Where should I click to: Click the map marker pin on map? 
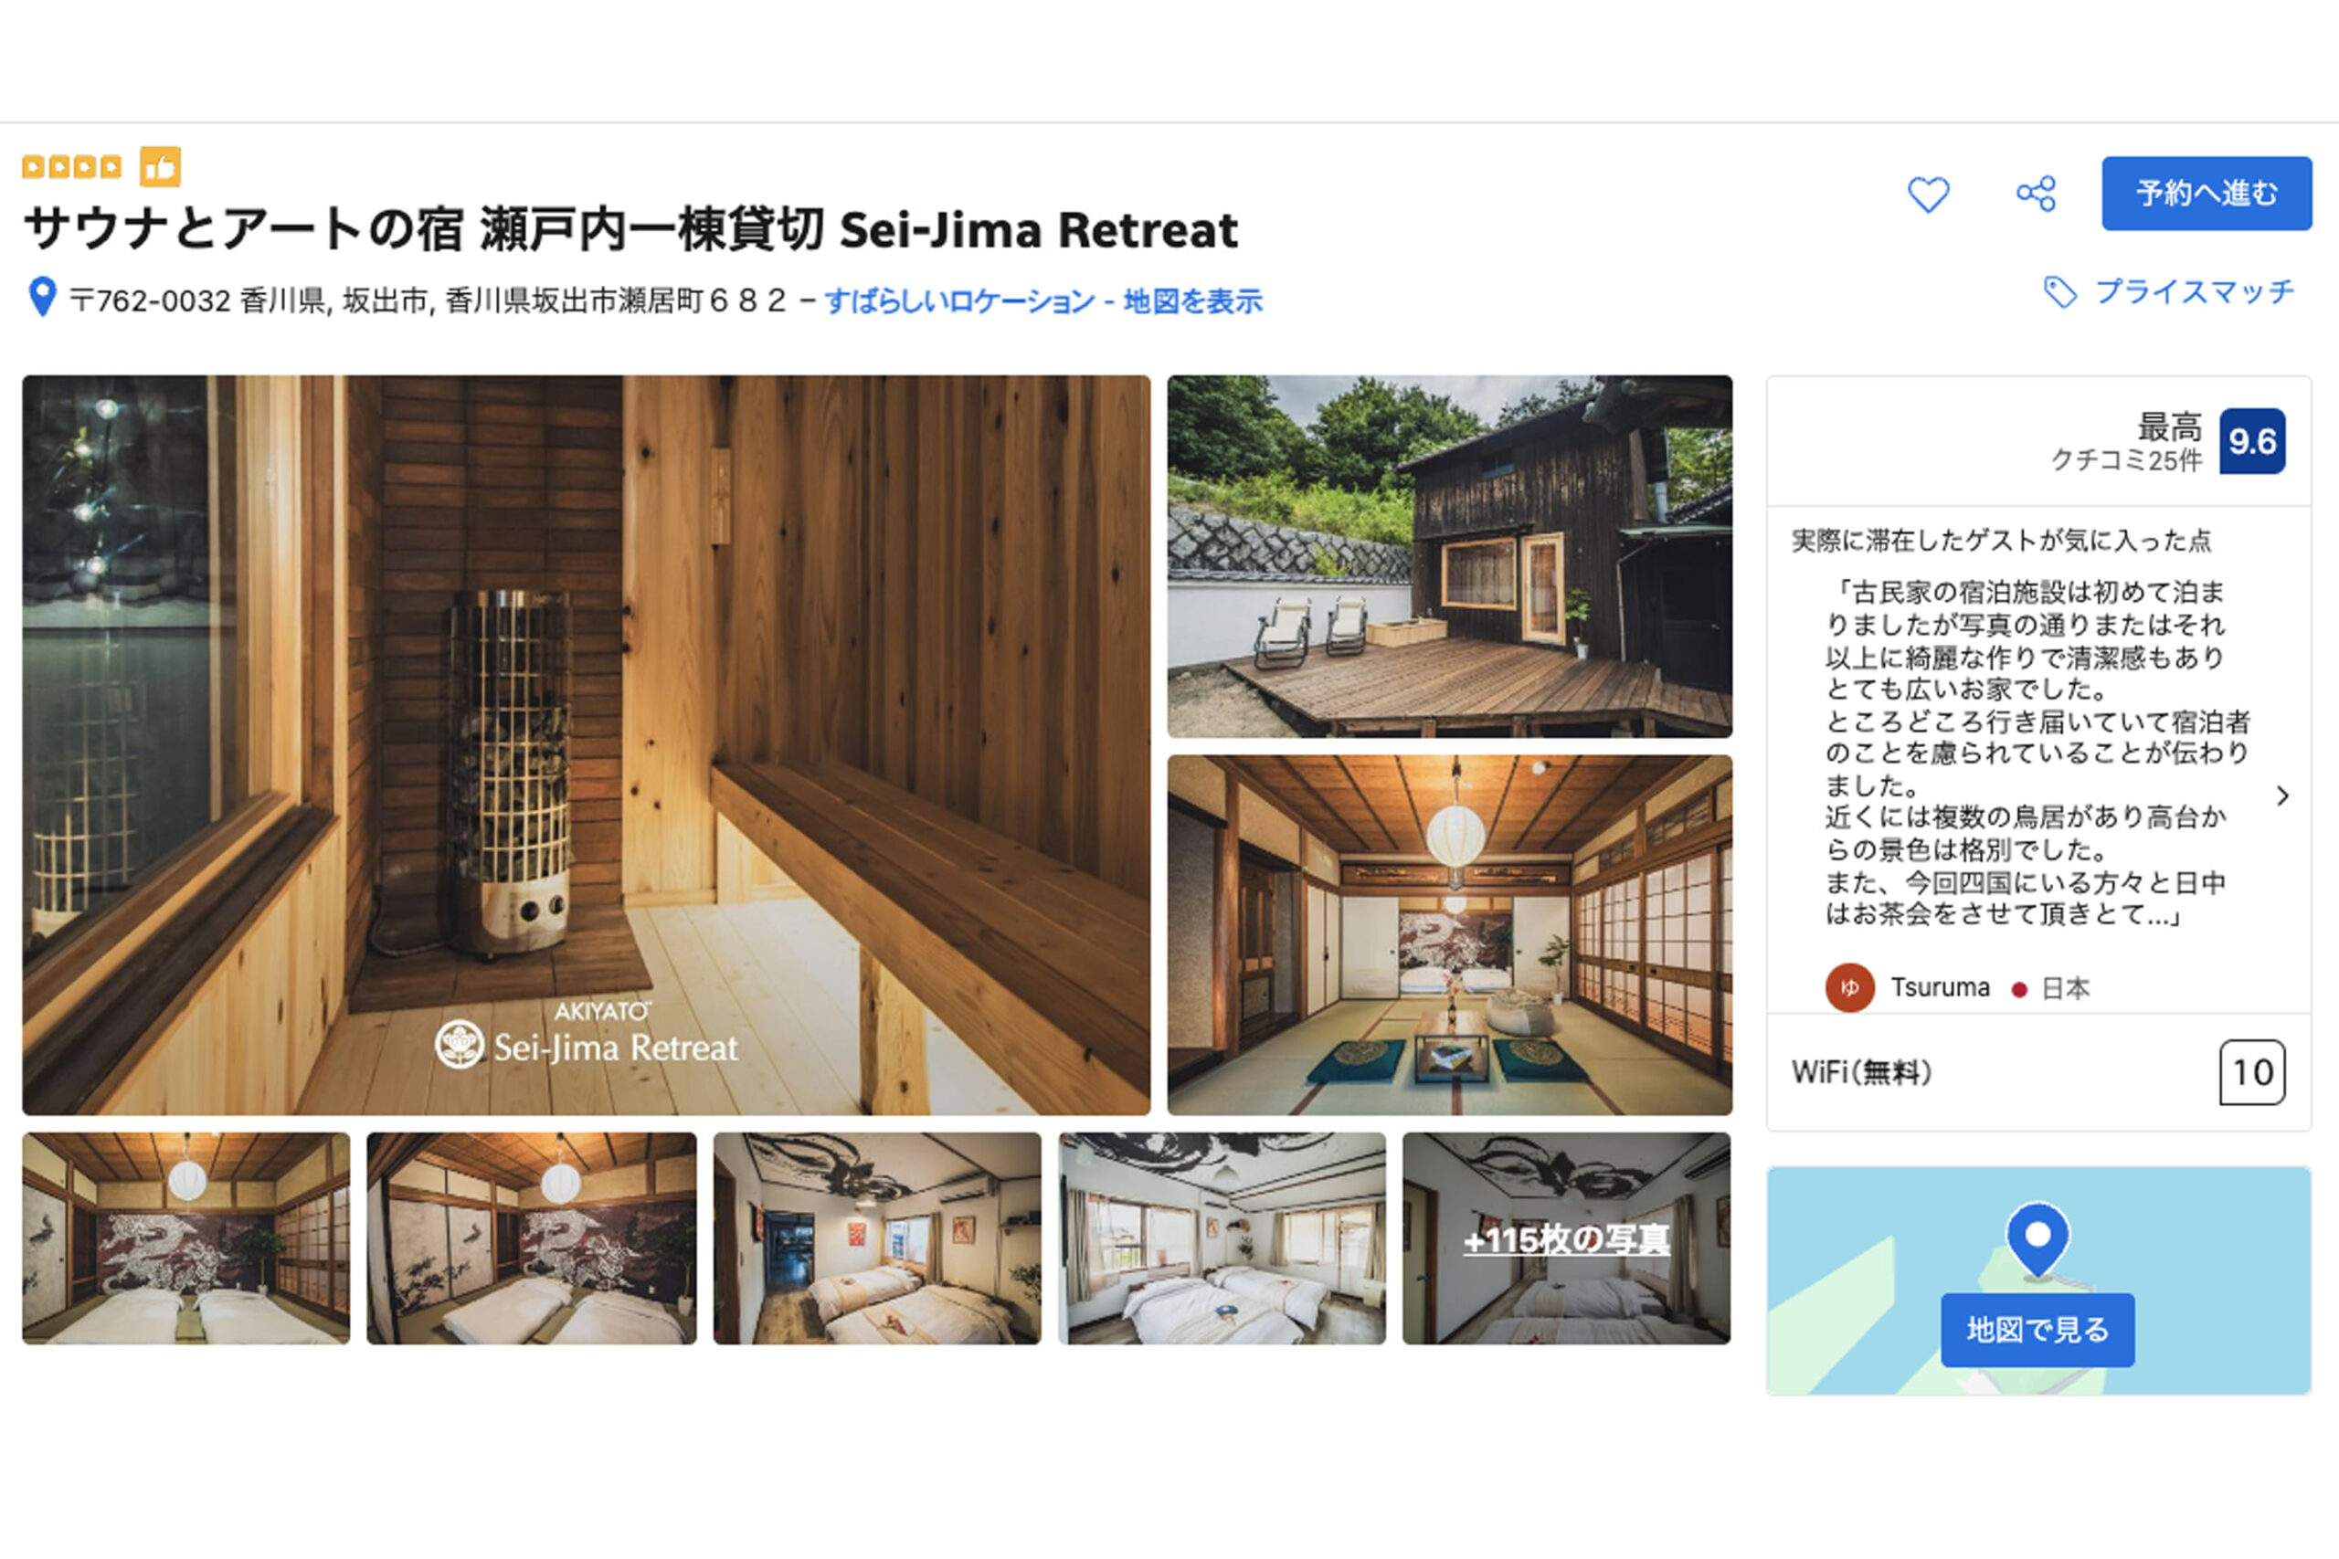pos(2037,1238)
